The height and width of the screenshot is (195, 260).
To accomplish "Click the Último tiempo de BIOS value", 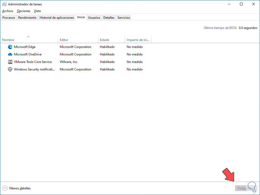I will (248, 28).
